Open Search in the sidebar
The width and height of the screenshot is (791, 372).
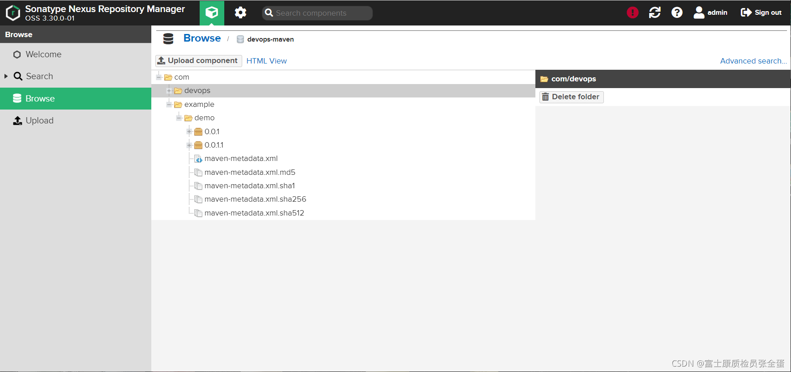coord(76,76)
